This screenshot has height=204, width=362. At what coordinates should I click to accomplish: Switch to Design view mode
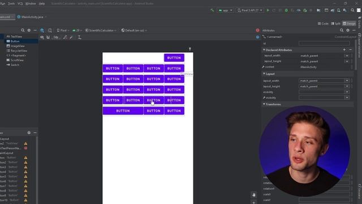(x=350, y=23)
